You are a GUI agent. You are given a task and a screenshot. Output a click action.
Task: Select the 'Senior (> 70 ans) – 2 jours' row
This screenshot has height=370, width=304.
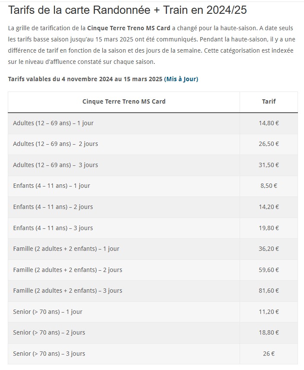153,333
